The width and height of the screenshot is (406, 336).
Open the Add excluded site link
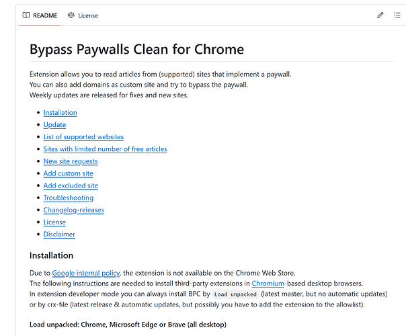click(71, 185)
